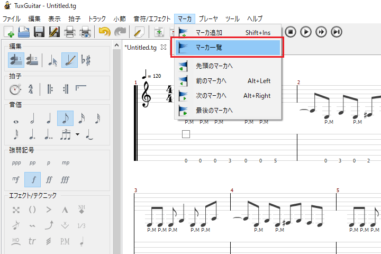This screenshot has height=254, width=381.
Task: Click the undo arrow icon
Action: click(104, 32)
